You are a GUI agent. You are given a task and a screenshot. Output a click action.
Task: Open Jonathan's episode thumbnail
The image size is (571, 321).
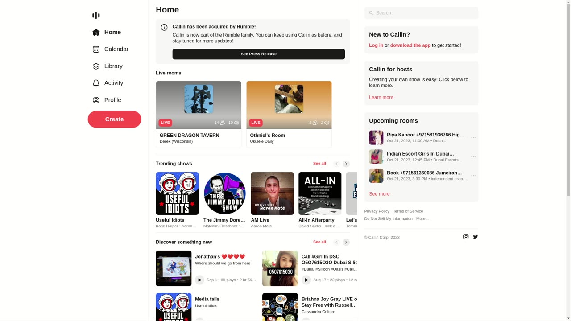coord(174,268)
